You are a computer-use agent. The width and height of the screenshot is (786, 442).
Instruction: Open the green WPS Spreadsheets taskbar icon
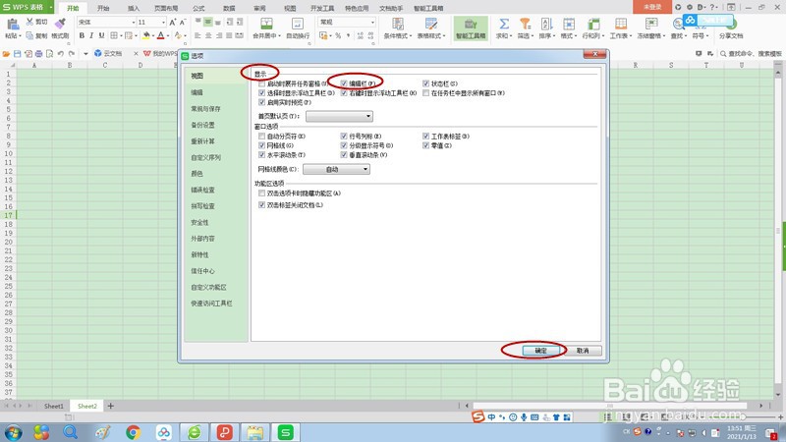(x=285, y=432)
